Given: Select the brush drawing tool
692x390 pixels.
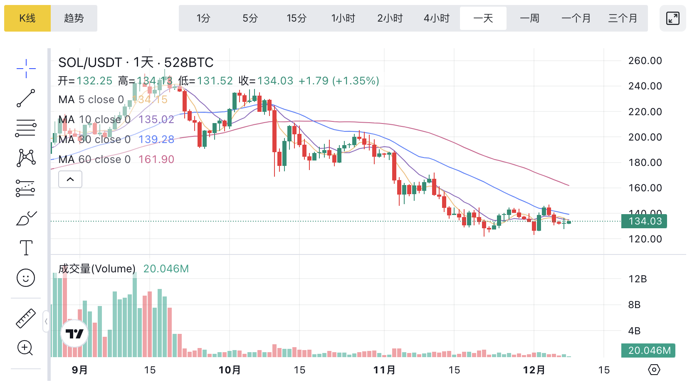Looking at the screenshot, I should click(x=26, y=218).
